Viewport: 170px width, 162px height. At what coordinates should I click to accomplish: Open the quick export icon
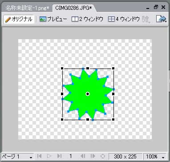click(161, 19)
